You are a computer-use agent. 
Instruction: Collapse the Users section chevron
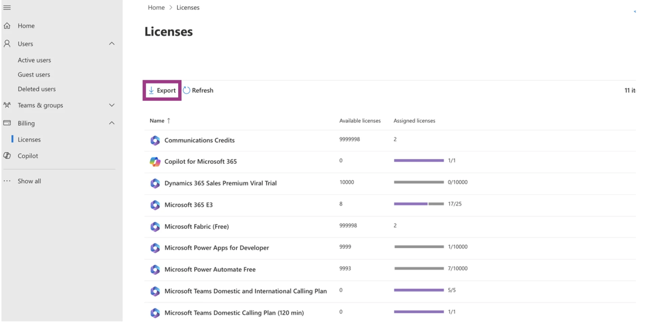112,44
